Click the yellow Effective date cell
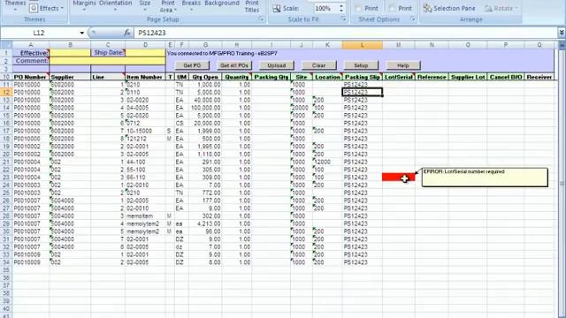Image resolution: width=566 pixels, height=318 pixels. pyautogui.click(x=70, y=53)
